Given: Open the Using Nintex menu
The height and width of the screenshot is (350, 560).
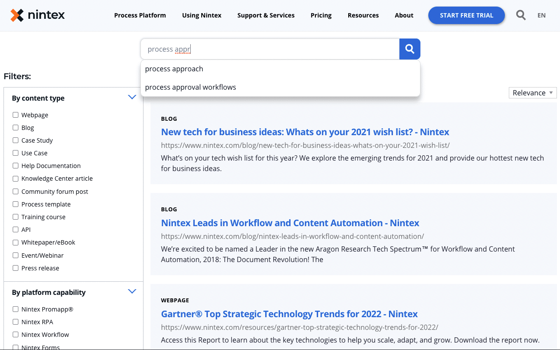Looking at the screenshot, I should 202,15.
